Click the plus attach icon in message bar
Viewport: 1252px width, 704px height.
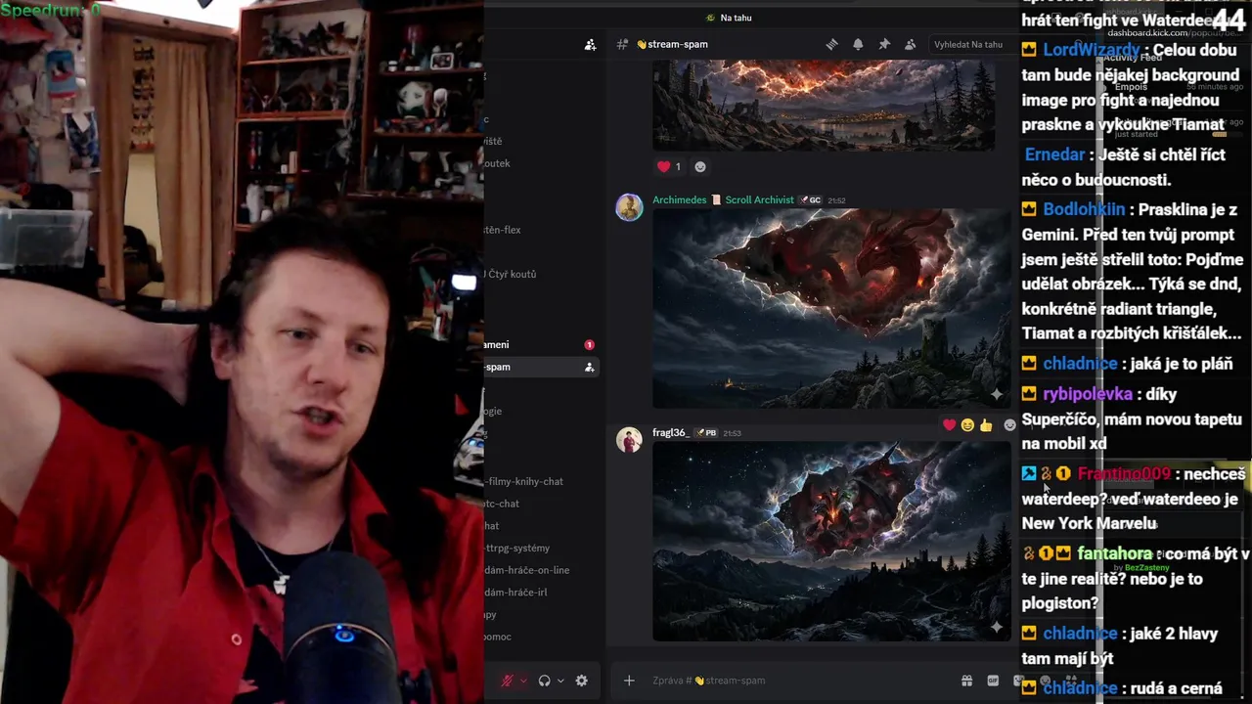coord(629,681)
